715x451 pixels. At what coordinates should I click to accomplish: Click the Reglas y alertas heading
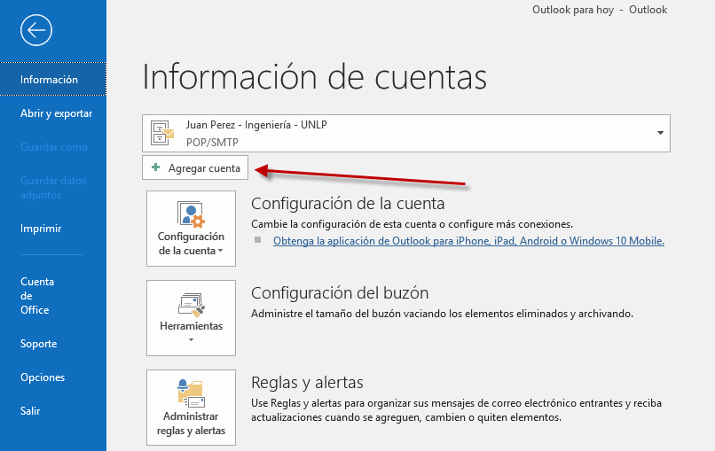pyautogui.click(x=307, y=383)
